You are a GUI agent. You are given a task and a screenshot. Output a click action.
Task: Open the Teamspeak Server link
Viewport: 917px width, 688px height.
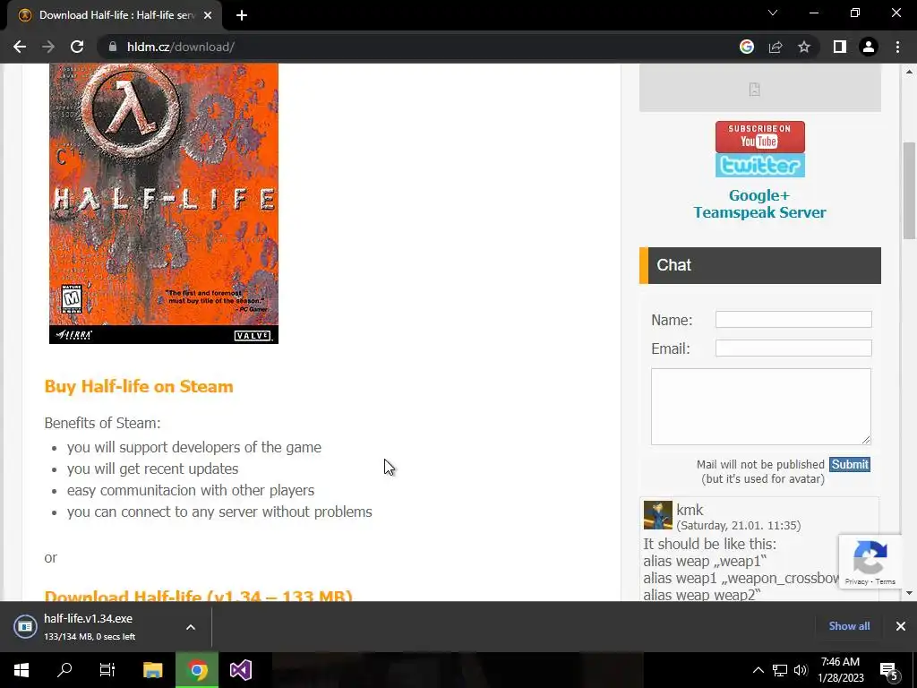[x=759, y=212]
